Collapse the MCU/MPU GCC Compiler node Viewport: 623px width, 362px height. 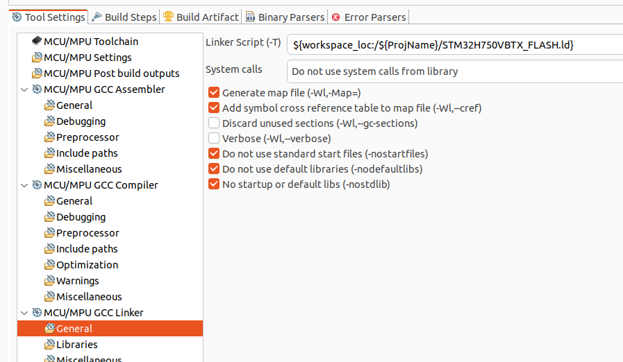point(25,185)
